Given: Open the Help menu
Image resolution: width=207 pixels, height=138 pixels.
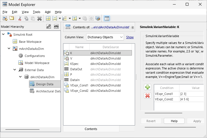Looking at the screenshot, I should tap(58, 12).
